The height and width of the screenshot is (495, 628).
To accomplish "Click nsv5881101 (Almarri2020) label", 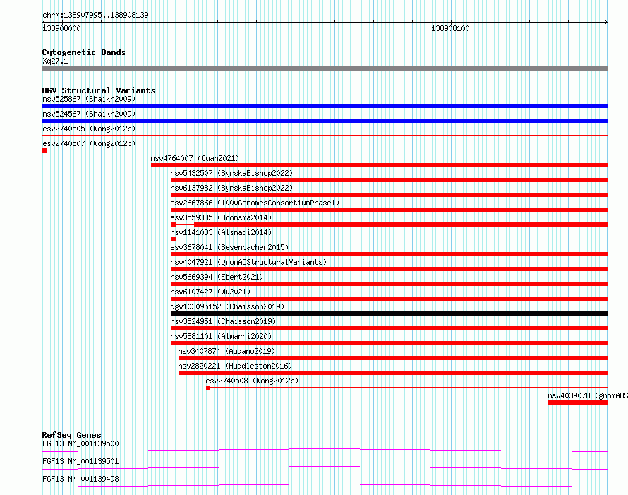I will click(221, 336).
